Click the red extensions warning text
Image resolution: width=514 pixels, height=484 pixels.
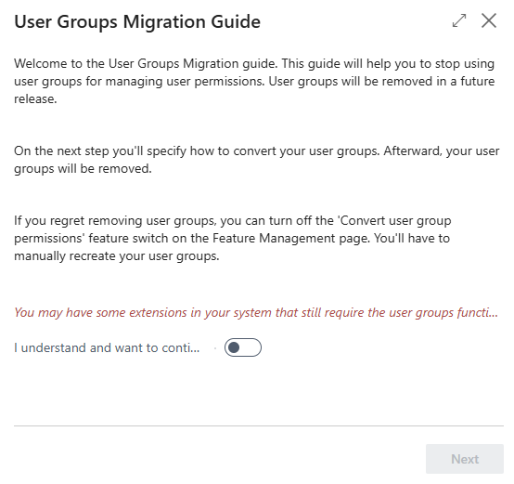256,312
